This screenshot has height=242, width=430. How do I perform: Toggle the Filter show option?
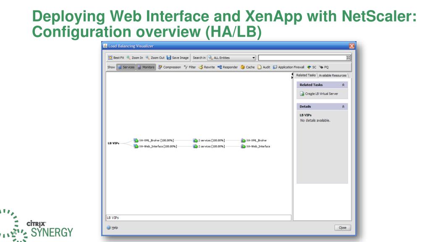[190, 67]
